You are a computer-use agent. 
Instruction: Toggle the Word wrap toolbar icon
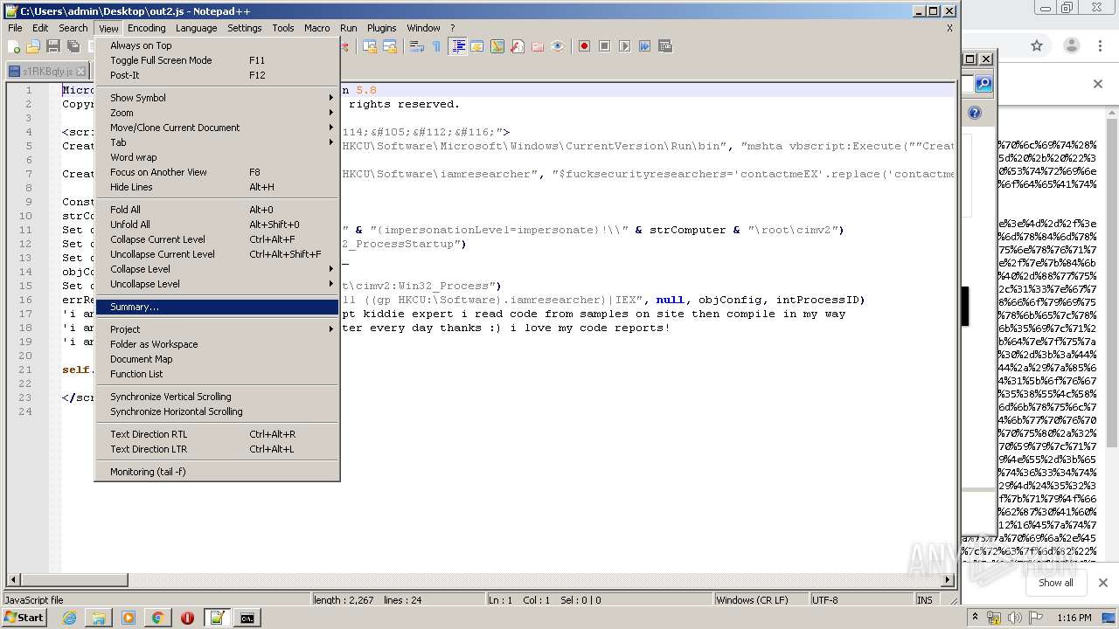[x=417, y=46]
